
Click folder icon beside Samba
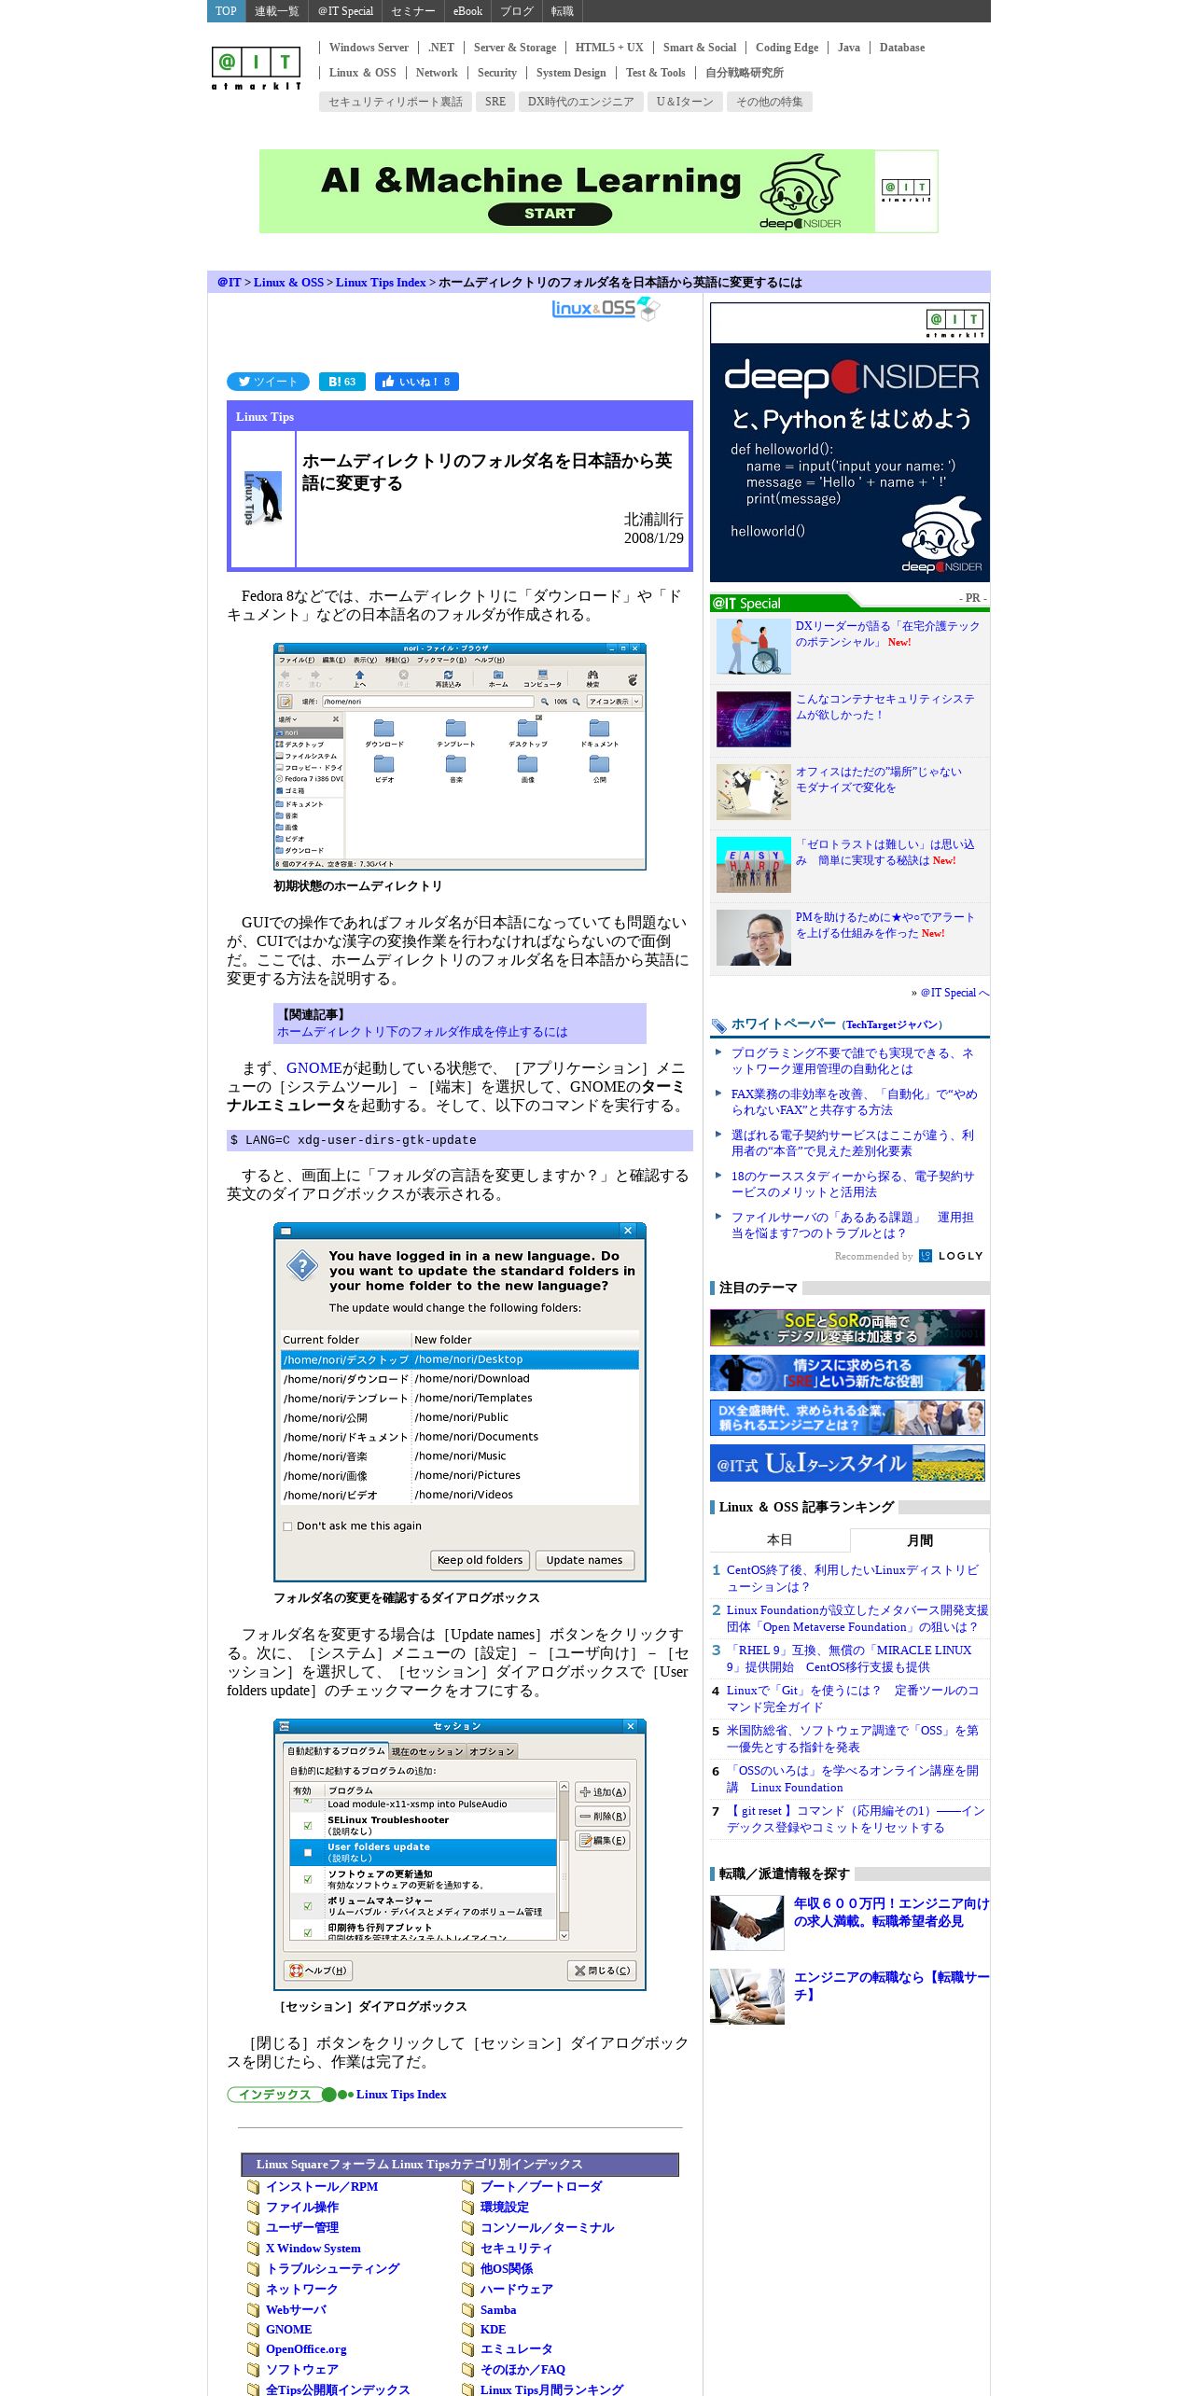tap(467, 2310)
